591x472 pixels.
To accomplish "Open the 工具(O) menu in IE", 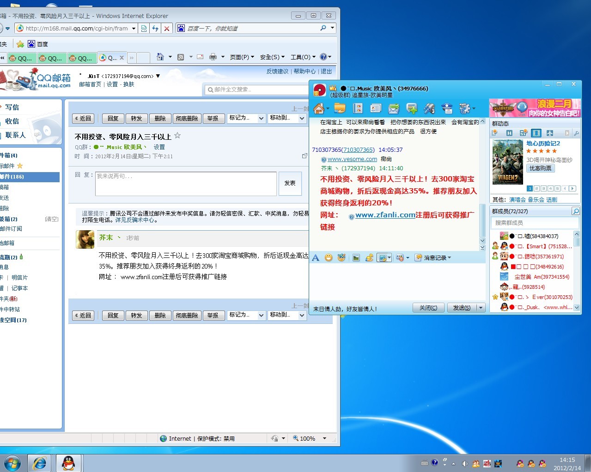I will pyautogui.click(x=303, y=57).
